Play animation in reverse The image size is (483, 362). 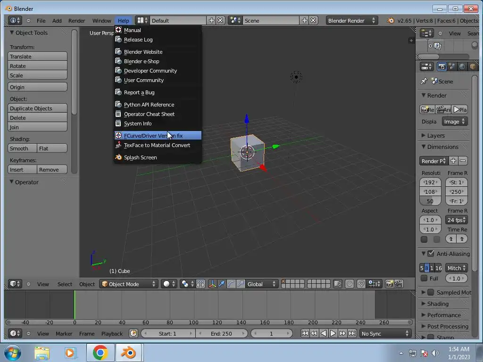324,333
